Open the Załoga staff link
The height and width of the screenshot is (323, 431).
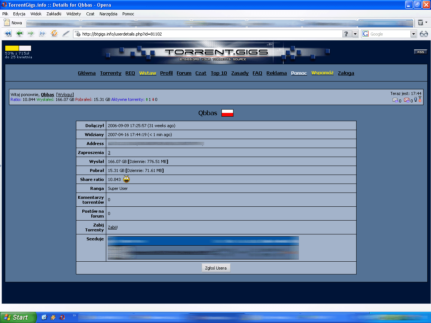tap(346, 73)
